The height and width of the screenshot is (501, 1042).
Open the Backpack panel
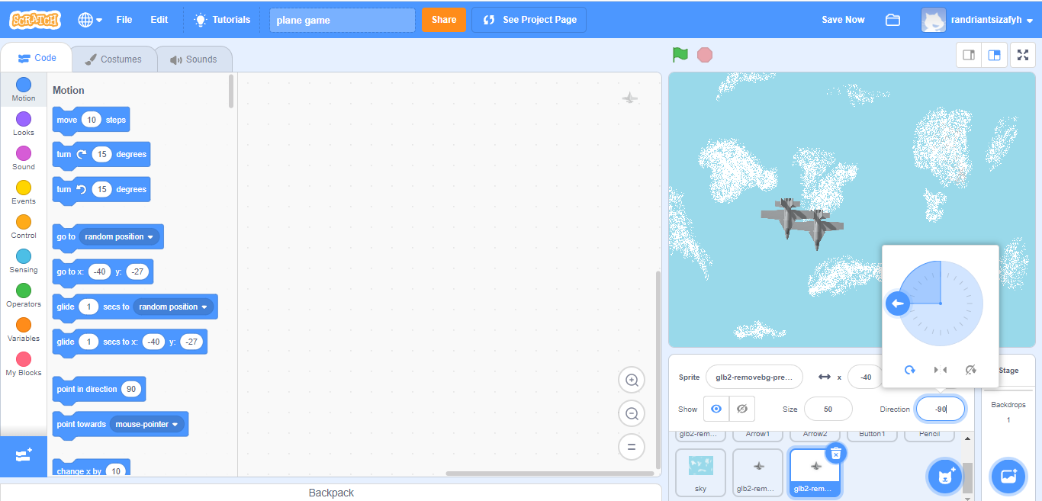(x=331, y=493)
